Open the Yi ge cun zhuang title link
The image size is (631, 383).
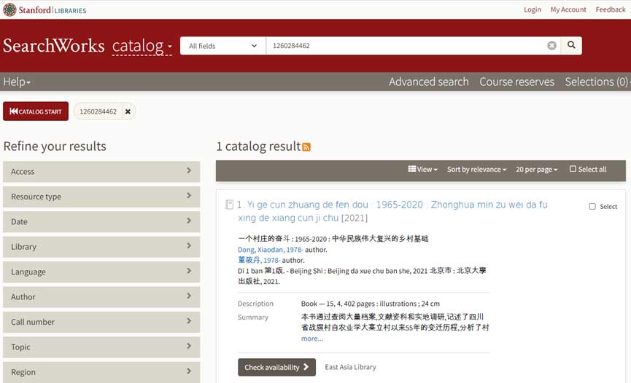pyautogui.click(x=392, y=211)
